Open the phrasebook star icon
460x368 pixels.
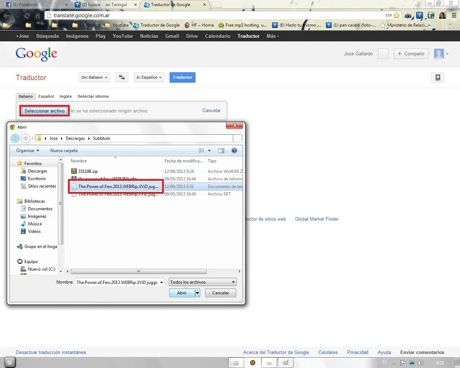click(x=438, y=77)
